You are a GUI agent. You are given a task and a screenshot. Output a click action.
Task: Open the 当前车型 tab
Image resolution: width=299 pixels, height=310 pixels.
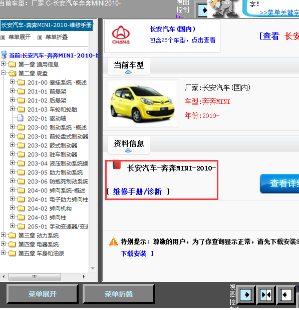(x=129, y=66)
